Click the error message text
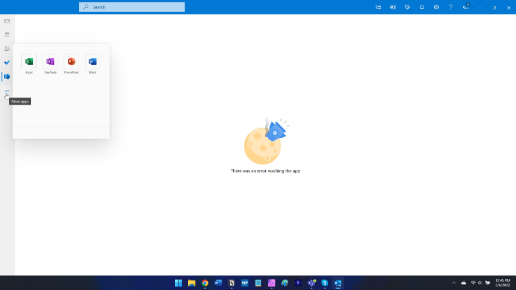The height and width of the screenshot is (290, 516). (x=265, y=171)
